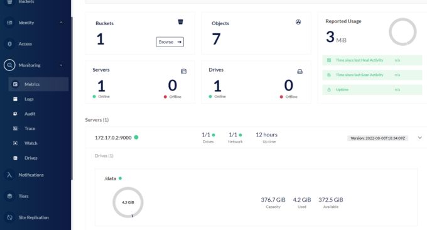Click the Heal Activity icon

[x=329, y=60]
